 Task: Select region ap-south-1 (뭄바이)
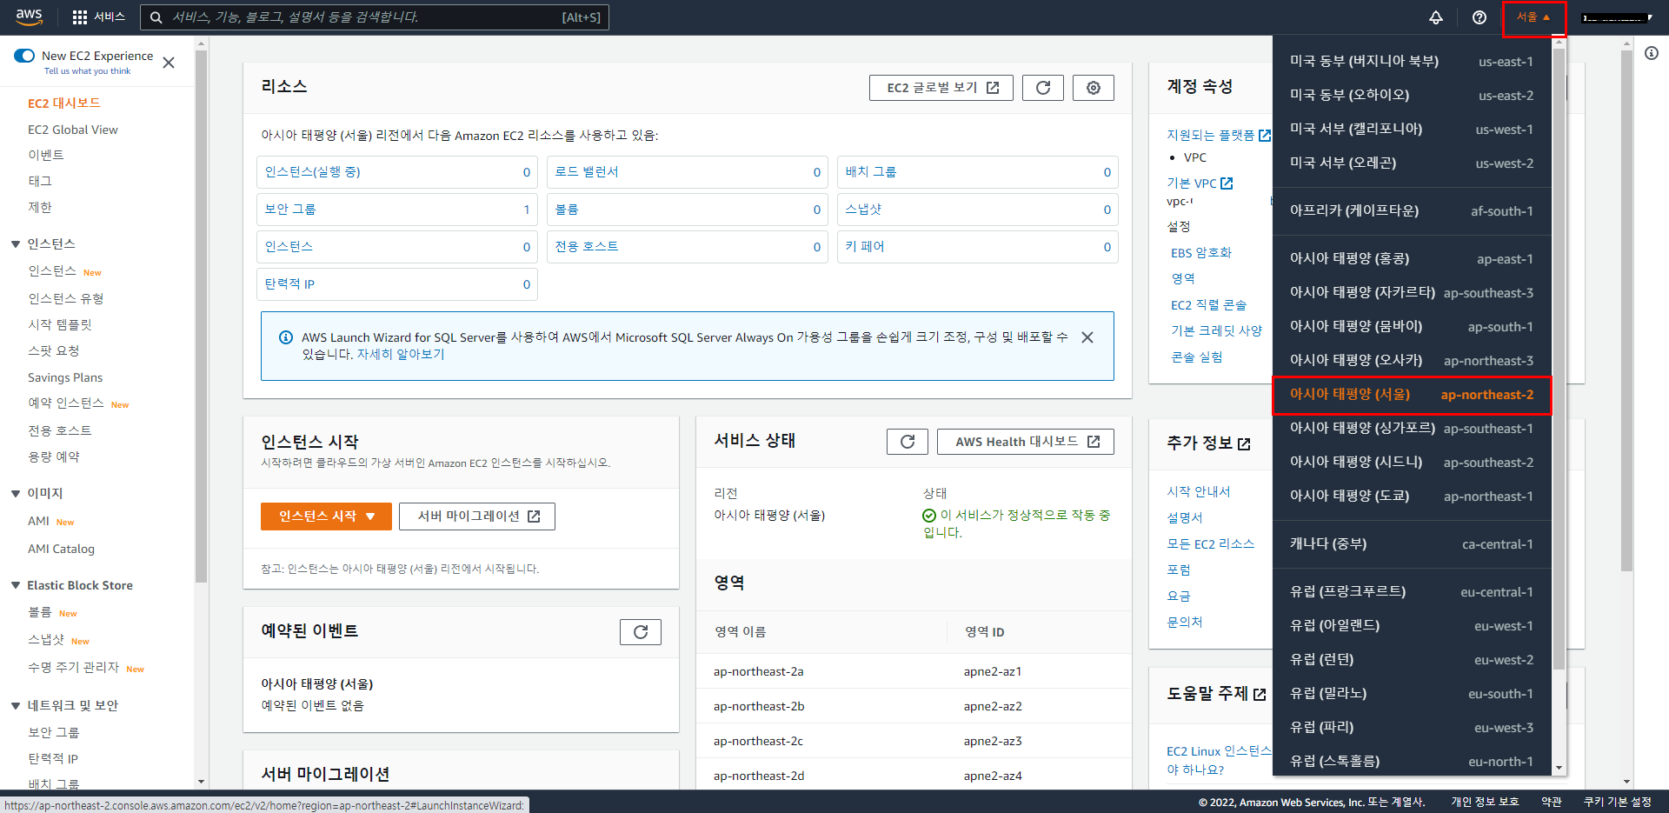1412,327
